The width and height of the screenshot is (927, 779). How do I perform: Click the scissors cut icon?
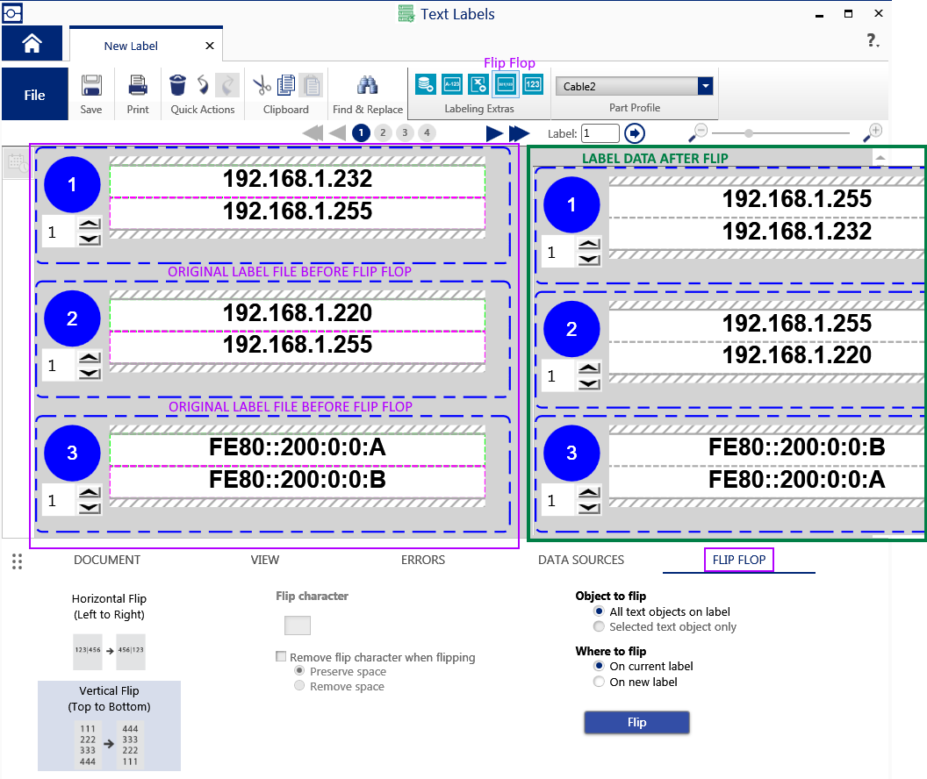pyautogui.click(x=262, y=85)
